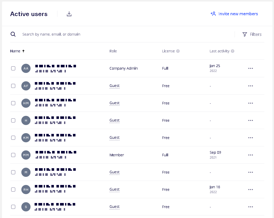Click the Guest role for user AF
Viewport: 274px width, 218px height.
point(114,86)
